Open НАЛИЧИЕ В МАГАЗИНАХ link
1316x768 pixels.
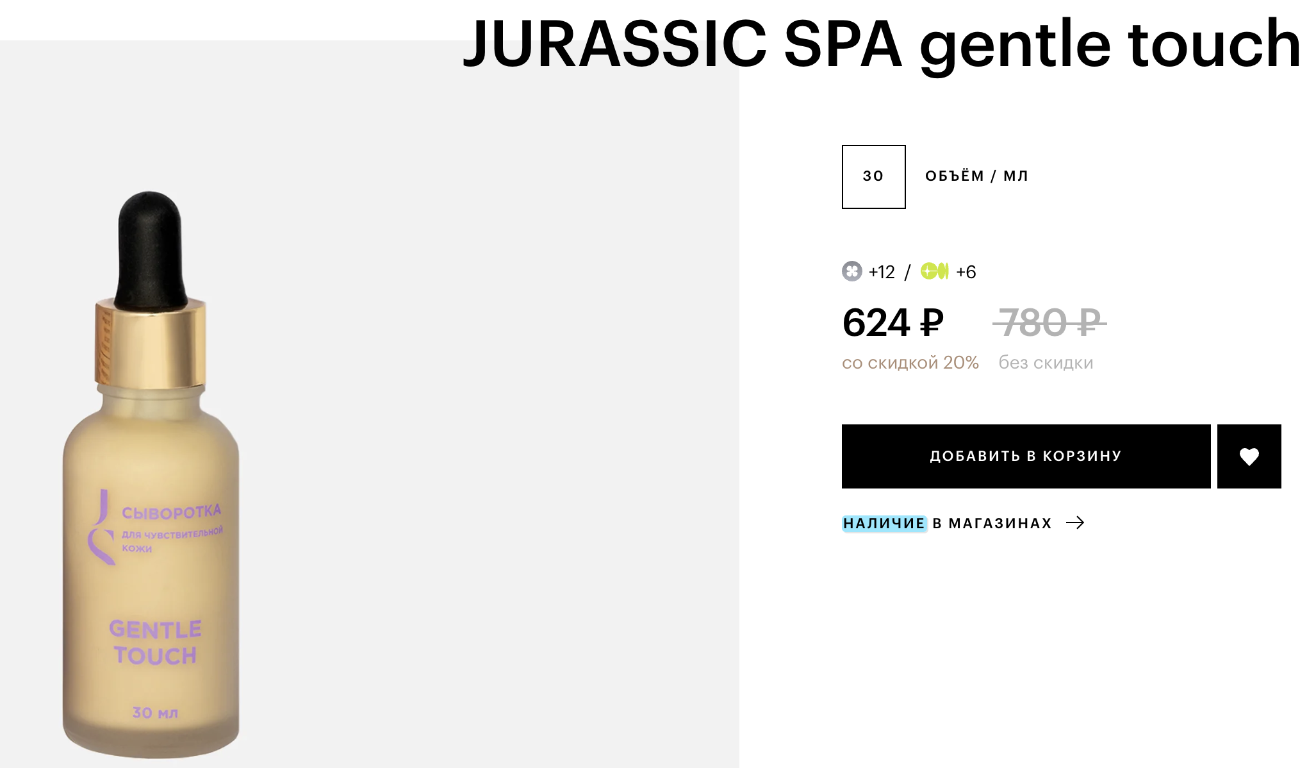tap(963, 523)
